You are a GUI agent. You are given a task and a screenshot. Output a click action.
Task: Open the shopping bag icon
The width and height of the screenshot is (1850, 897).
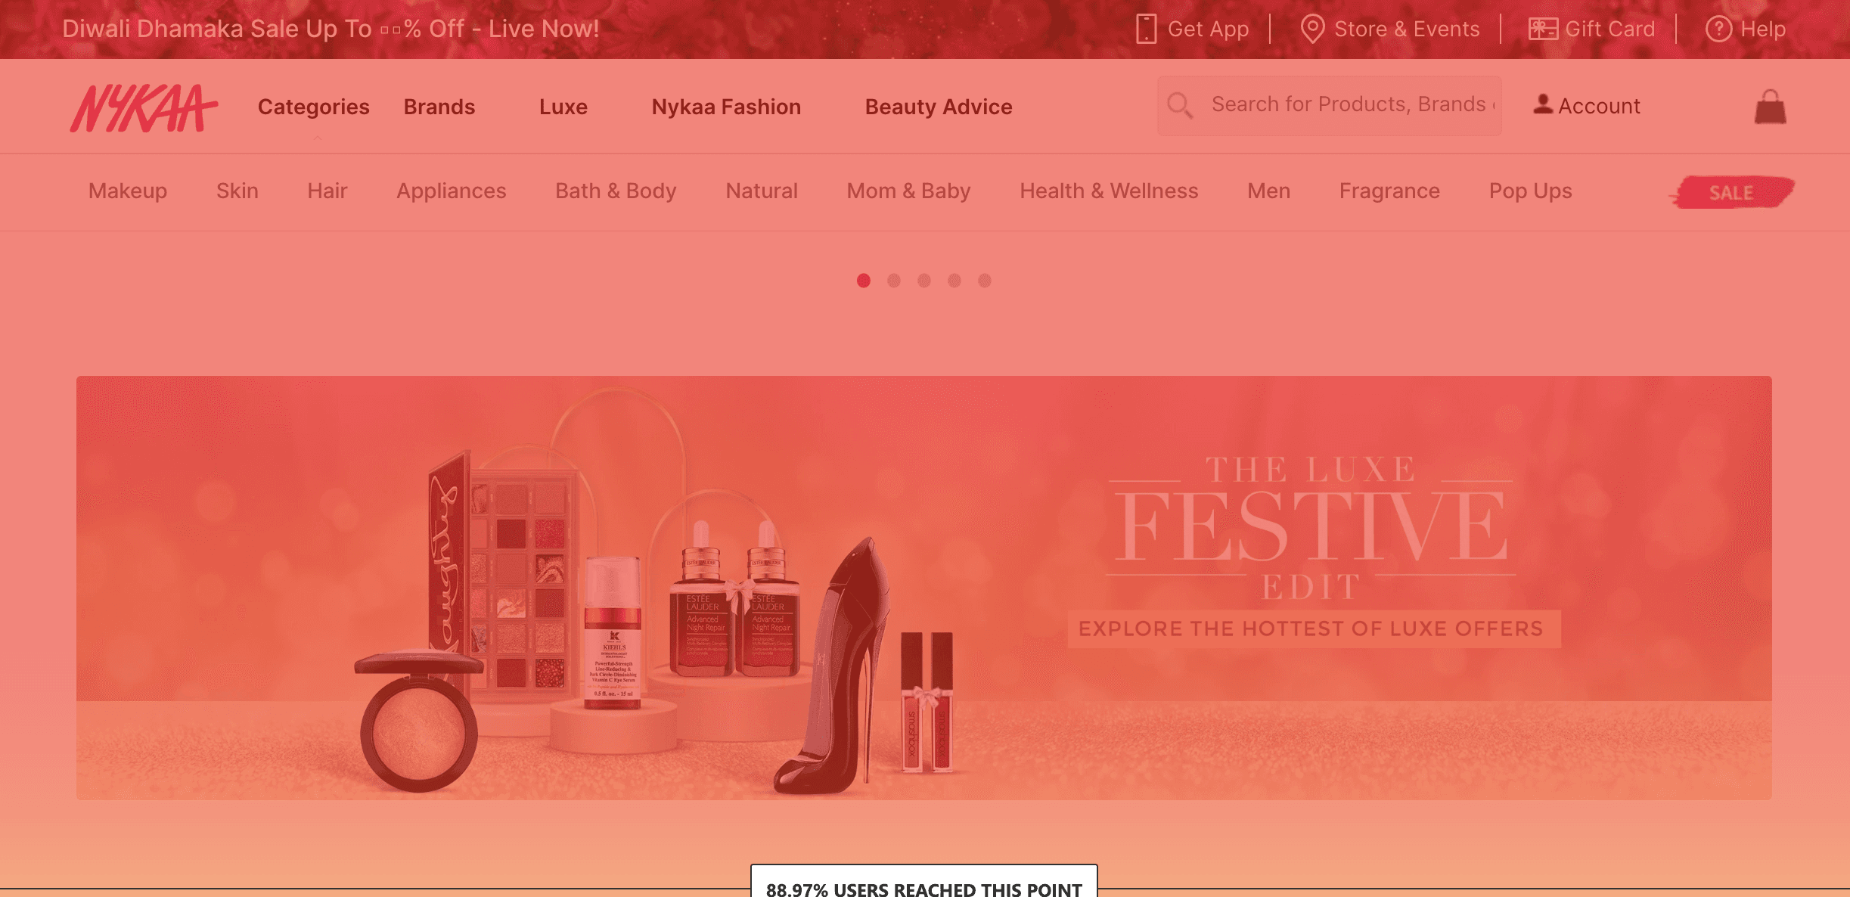1770,107
